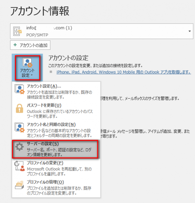Select プロファイルの管理(O) menu entry
This screenshot has width=195, height=203.
click(56, 187)
